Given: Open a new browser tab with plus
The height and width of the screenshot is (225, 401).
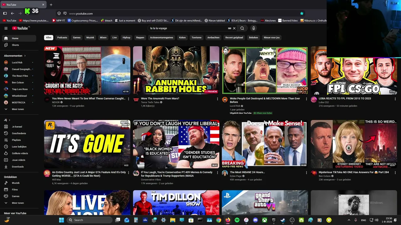Looking at the screenshot, I should pyautogui.click(x=51, y=5).
